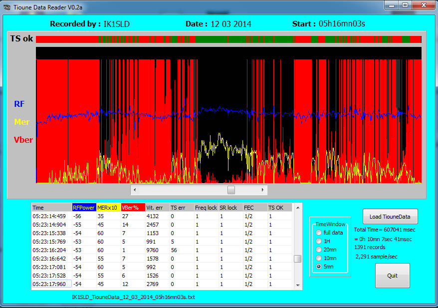
Task: Switch the time window to 20mn
Action: coord(318,250)
